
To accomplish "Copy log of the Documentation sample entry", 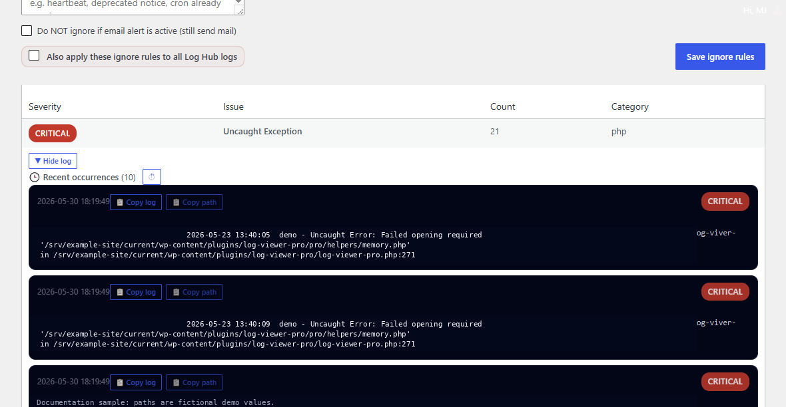I will click(x=136, y=382).
